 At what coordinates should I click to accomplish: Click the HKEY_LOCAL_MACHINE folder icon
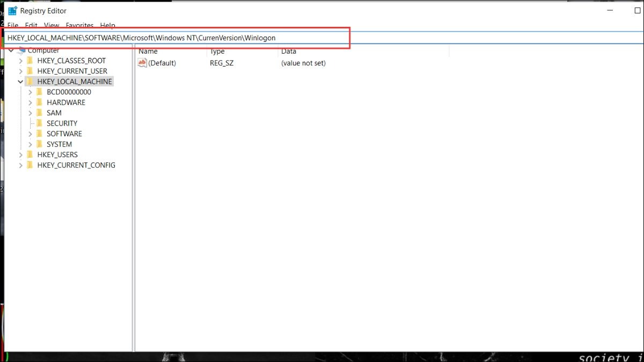pyautogui.click(x=30, y=82)
